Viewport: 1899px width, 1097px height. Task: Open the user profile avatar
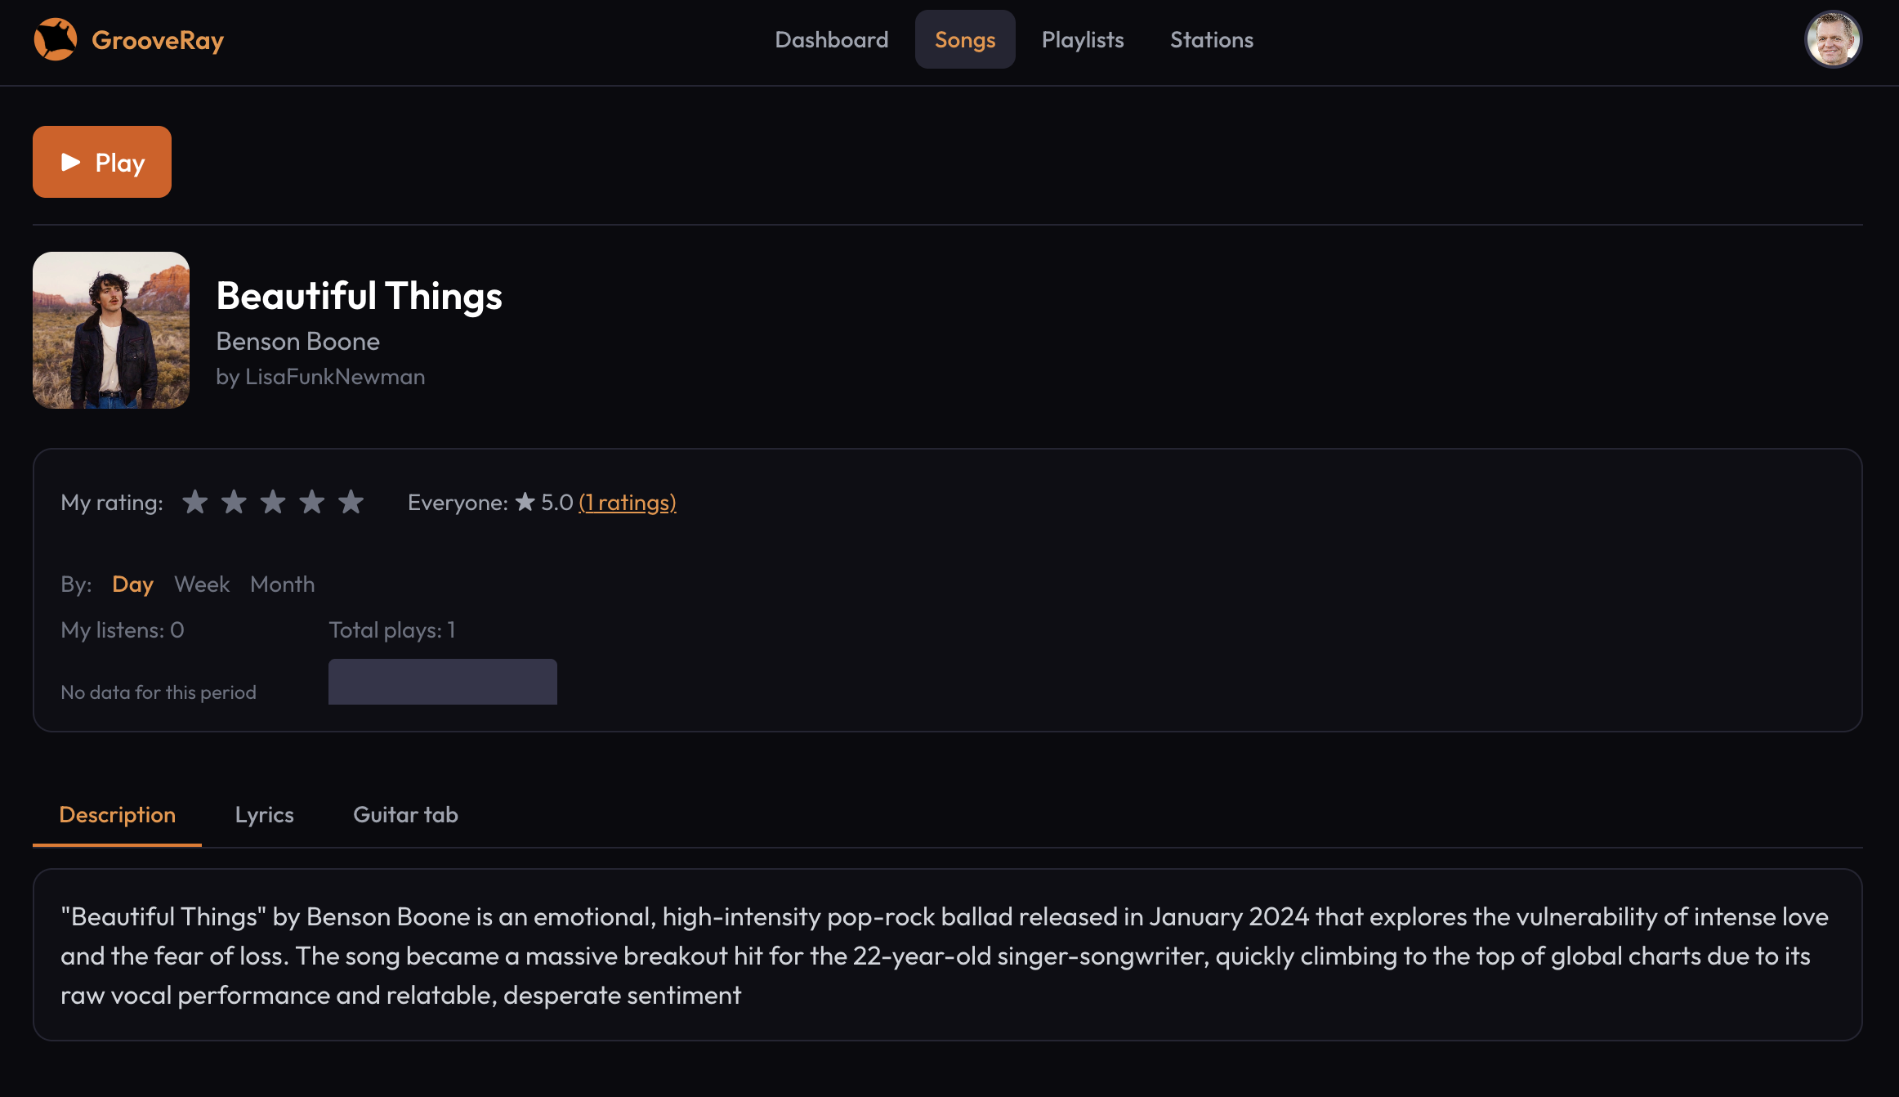(1833, 39)
